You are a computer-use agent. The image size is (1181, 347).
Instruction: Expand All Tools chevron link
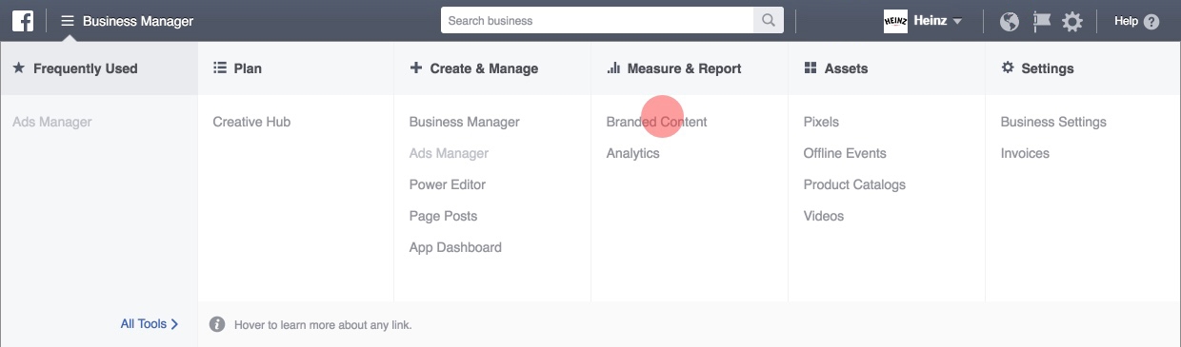click(x=150, y=323)
